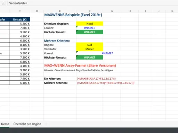The width and height of the screenshot is (178, 133).
Task: Select cell with 6,200 €
Action: pyautogui.click(x=20, y=41)
